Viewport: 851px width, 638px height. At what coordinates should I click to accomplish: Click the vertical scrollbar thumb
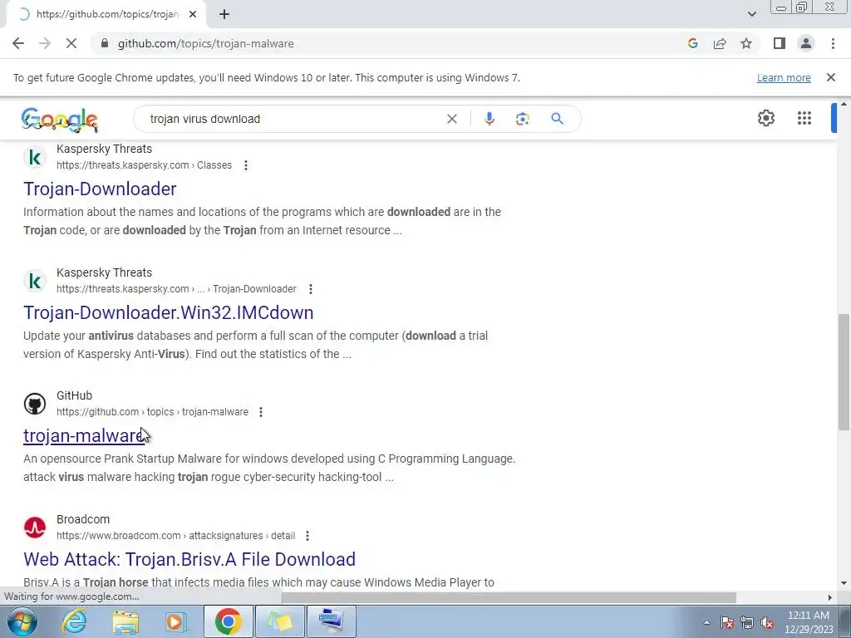coord(844,371)
